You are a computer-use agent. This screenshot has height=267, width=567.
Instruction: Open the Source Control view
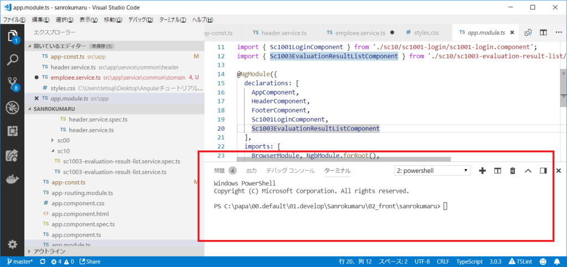point(12,84)
